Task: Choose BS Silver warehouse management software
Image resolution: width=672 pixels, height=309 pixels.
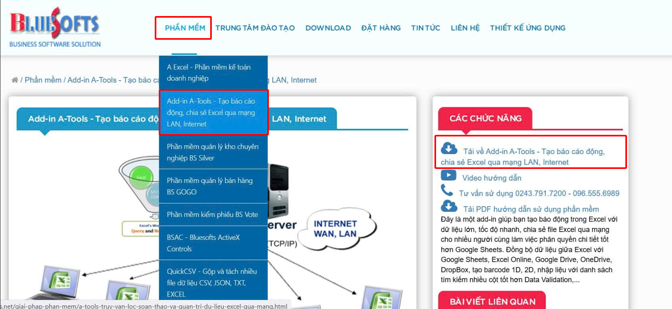Action: (x=213, y=152)
